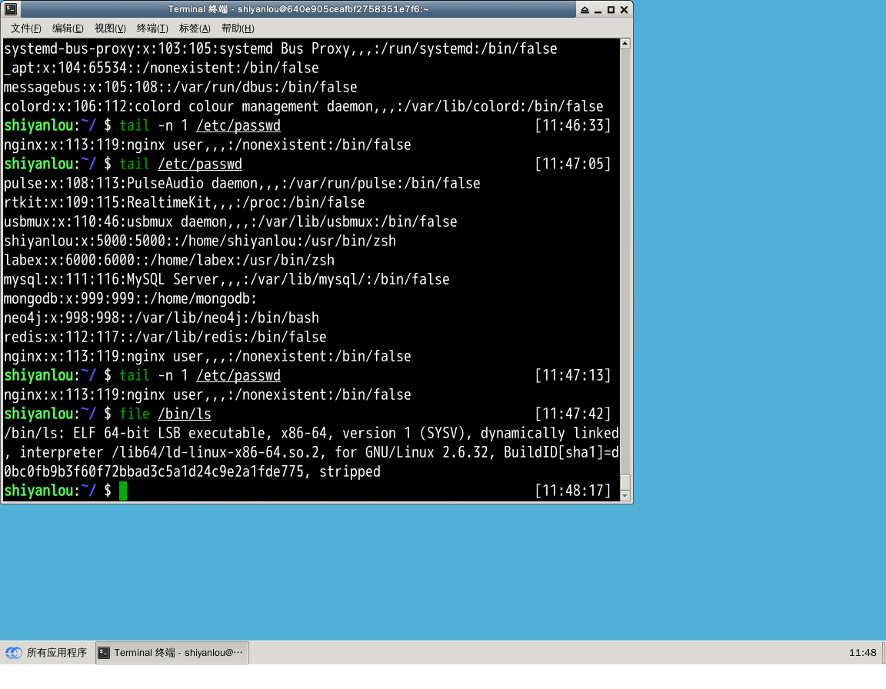Open the 帮助 dropdown menu
This screenshot has height=689, width=886.
pos(238,28)
